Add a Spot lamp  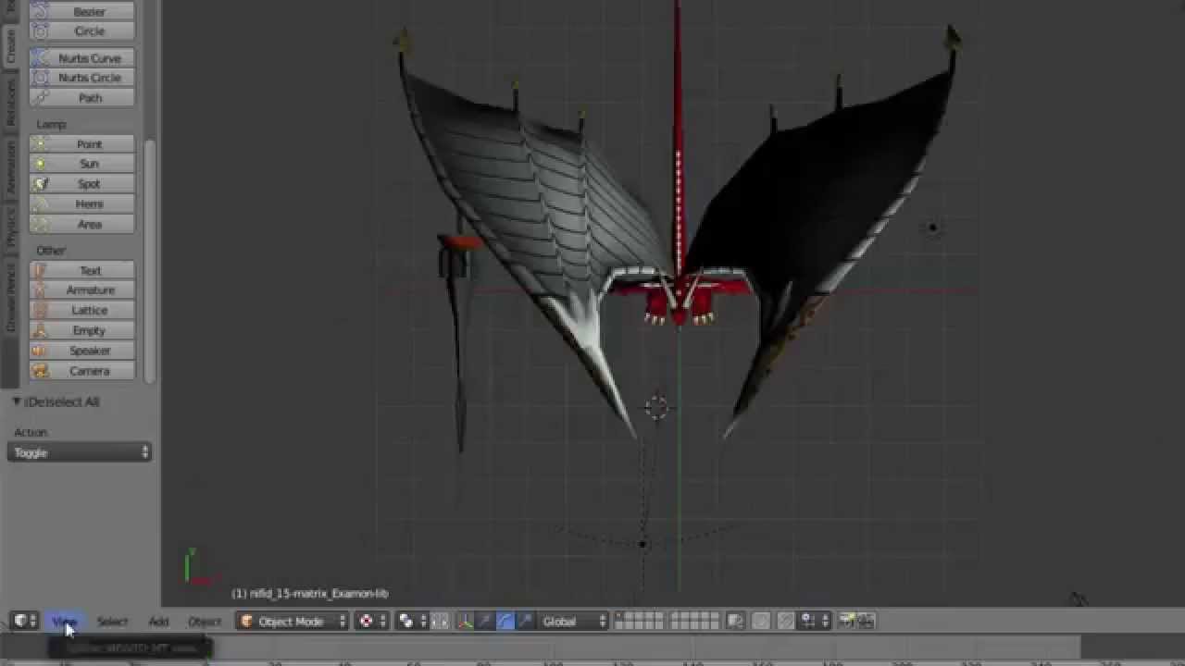click(82, 184)
